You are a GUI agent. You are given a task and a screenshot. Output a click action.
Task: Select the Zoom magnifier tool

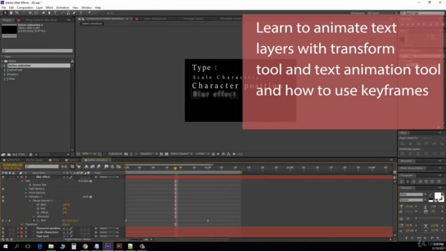coord(17,13)
